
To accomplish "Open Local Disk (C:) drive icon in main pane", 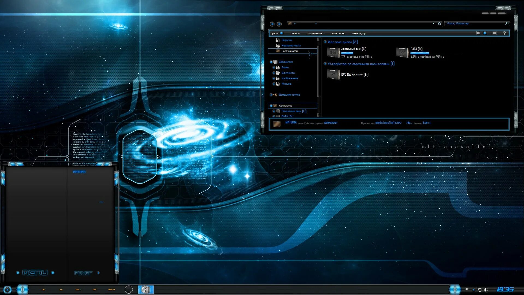I will tap(333, 52).
